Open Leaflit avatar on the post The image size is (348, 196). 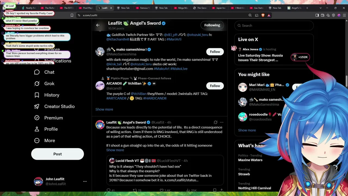[100, 124]
